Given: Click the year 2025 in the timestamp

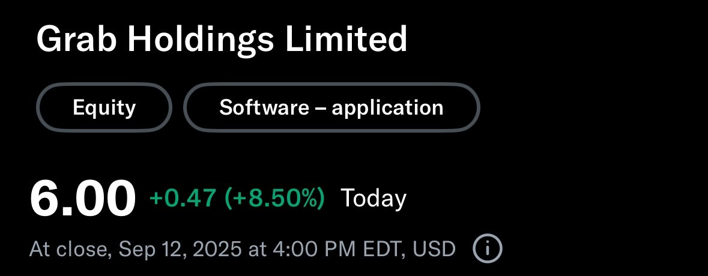Looking at the screenshot, I should (x=217, y=249).
